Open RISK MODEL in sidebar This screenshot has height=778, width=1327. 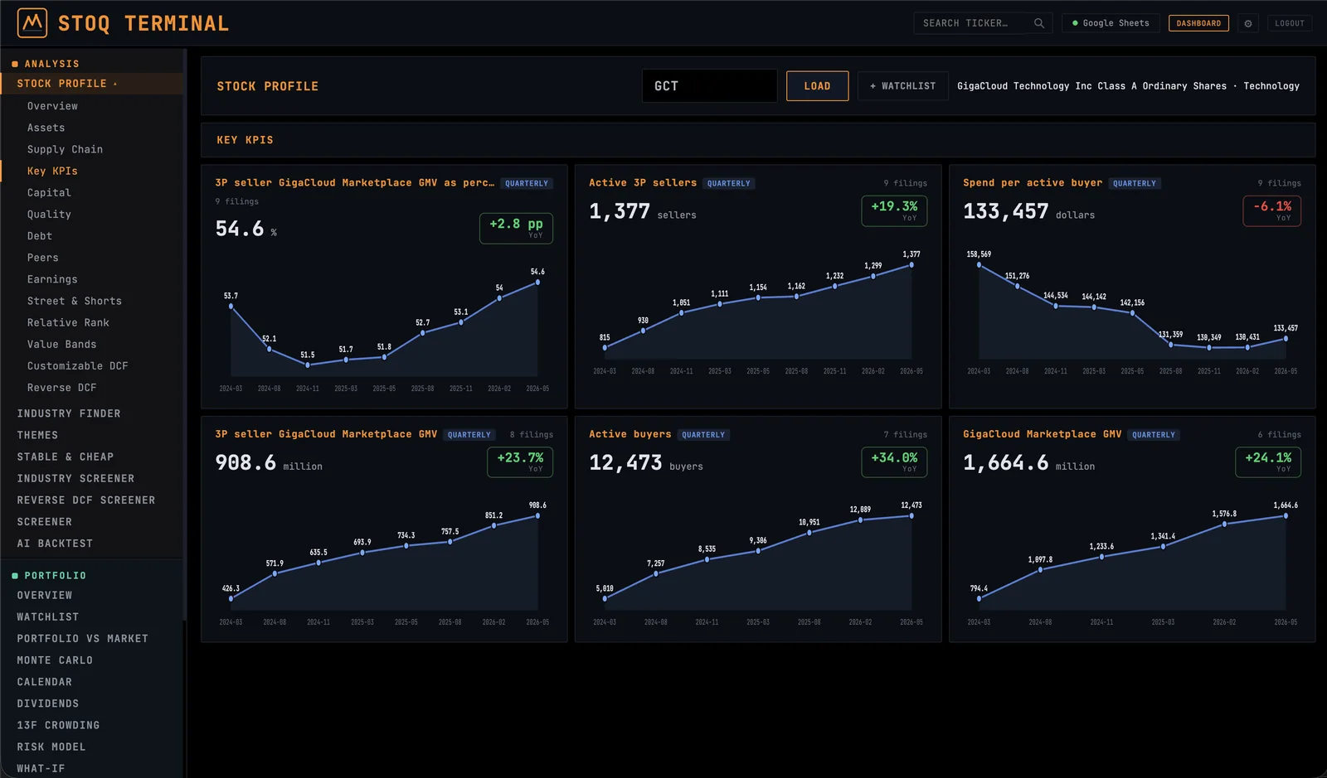point(51,746)
